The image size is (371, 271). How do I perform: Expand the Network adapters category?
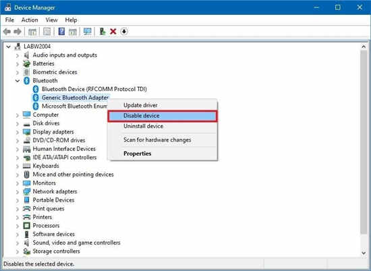(18, 191)
